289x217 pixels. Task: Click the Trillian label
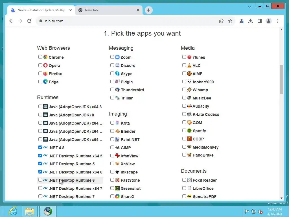127,98
